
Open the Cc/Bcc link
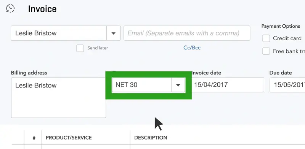click(192, 48)
